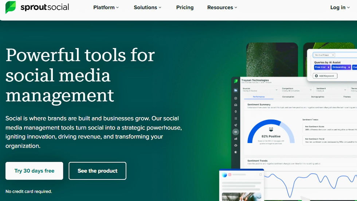Viewport: 357px width, 201px height.
Task: Open the Competitors filter dropdown
Action: tap(297, 90)
